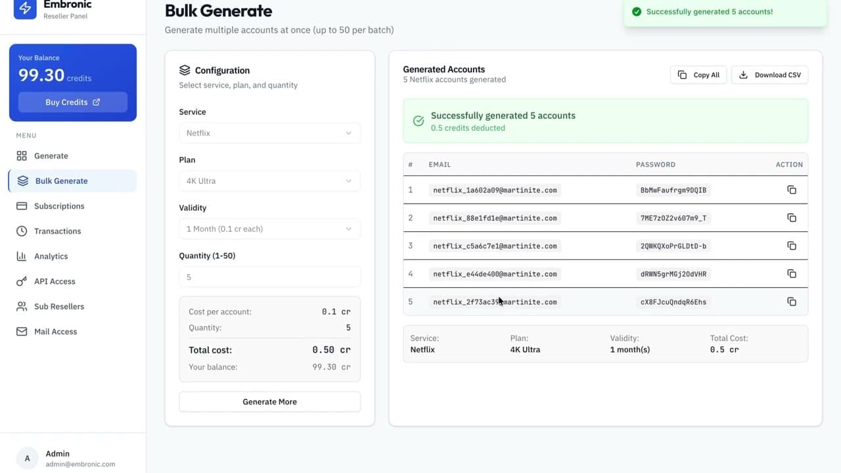This screenshot has width=841, height=473.
Task: Click the API Access key icon
Action: [22, 281]
